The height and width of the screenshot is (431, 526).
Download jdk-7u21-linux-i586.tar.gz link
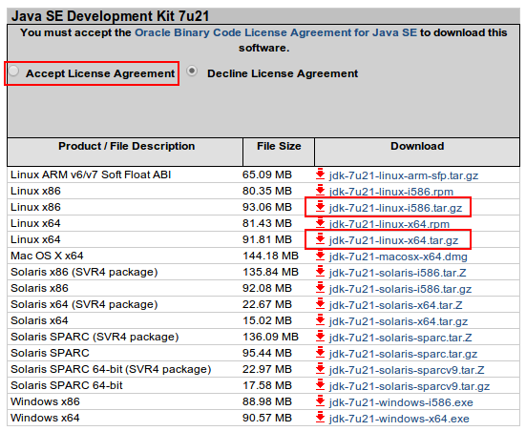[x=395, y=208]
